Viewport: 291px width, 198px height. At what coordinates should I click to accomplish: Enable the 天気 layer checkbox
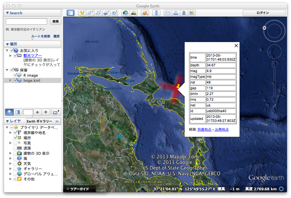pyautogui.click(x=15, y=163)
